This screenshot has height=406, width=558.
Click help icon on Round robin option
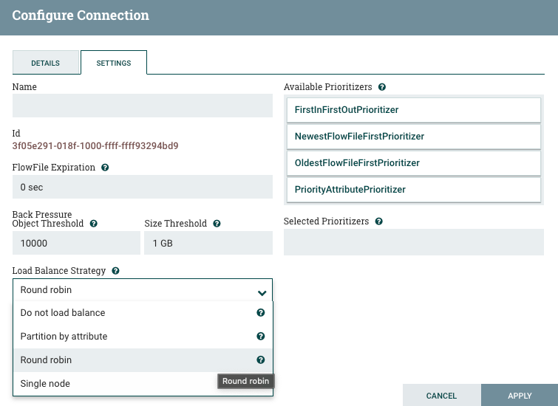[260, 360]
